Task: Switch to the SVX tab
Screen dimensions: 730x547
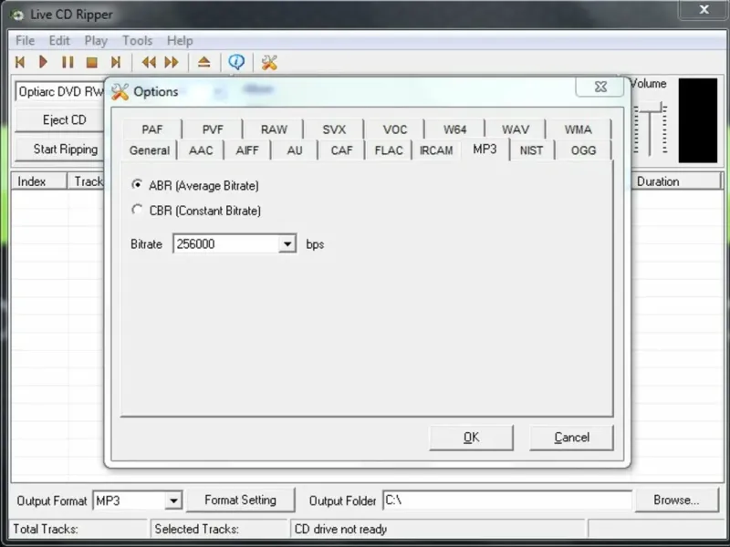Action: point(334,129)
